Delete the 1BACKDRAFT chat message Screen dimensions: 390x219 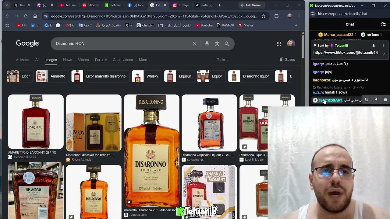click(385, 100)
